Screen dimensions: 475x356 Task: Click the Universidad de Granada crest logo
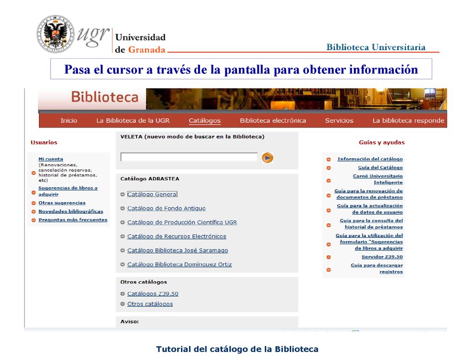[55, 34]
